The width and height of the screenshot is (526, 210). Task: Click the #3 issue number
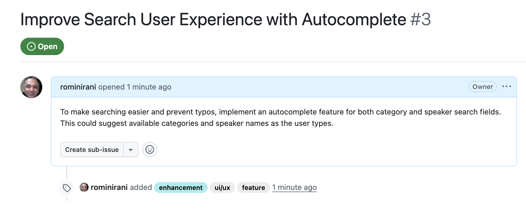point(420,20)
